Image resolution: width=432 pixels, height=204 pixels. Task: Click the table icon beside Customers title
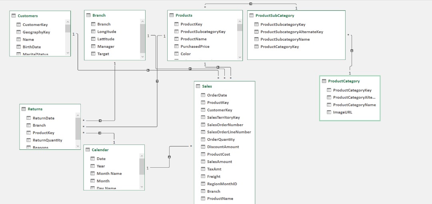(x=14, y=16)
